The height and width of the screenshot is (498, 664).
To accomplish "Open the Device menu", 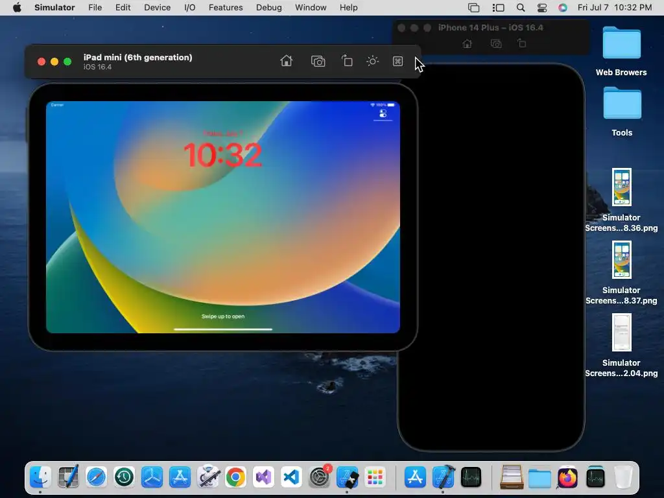I will [157, 7].
